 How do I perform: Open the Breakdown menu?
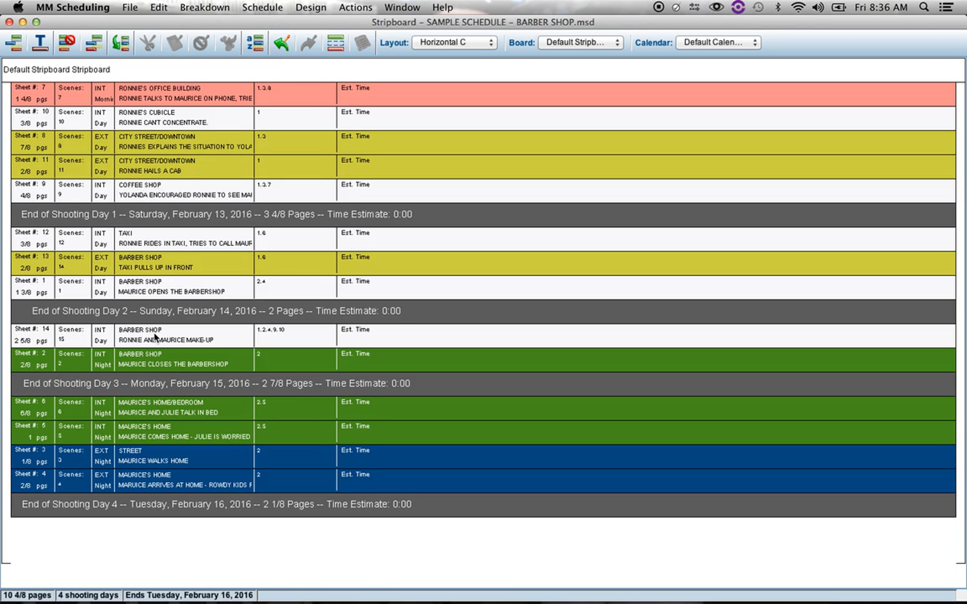(x=205, y=7)
